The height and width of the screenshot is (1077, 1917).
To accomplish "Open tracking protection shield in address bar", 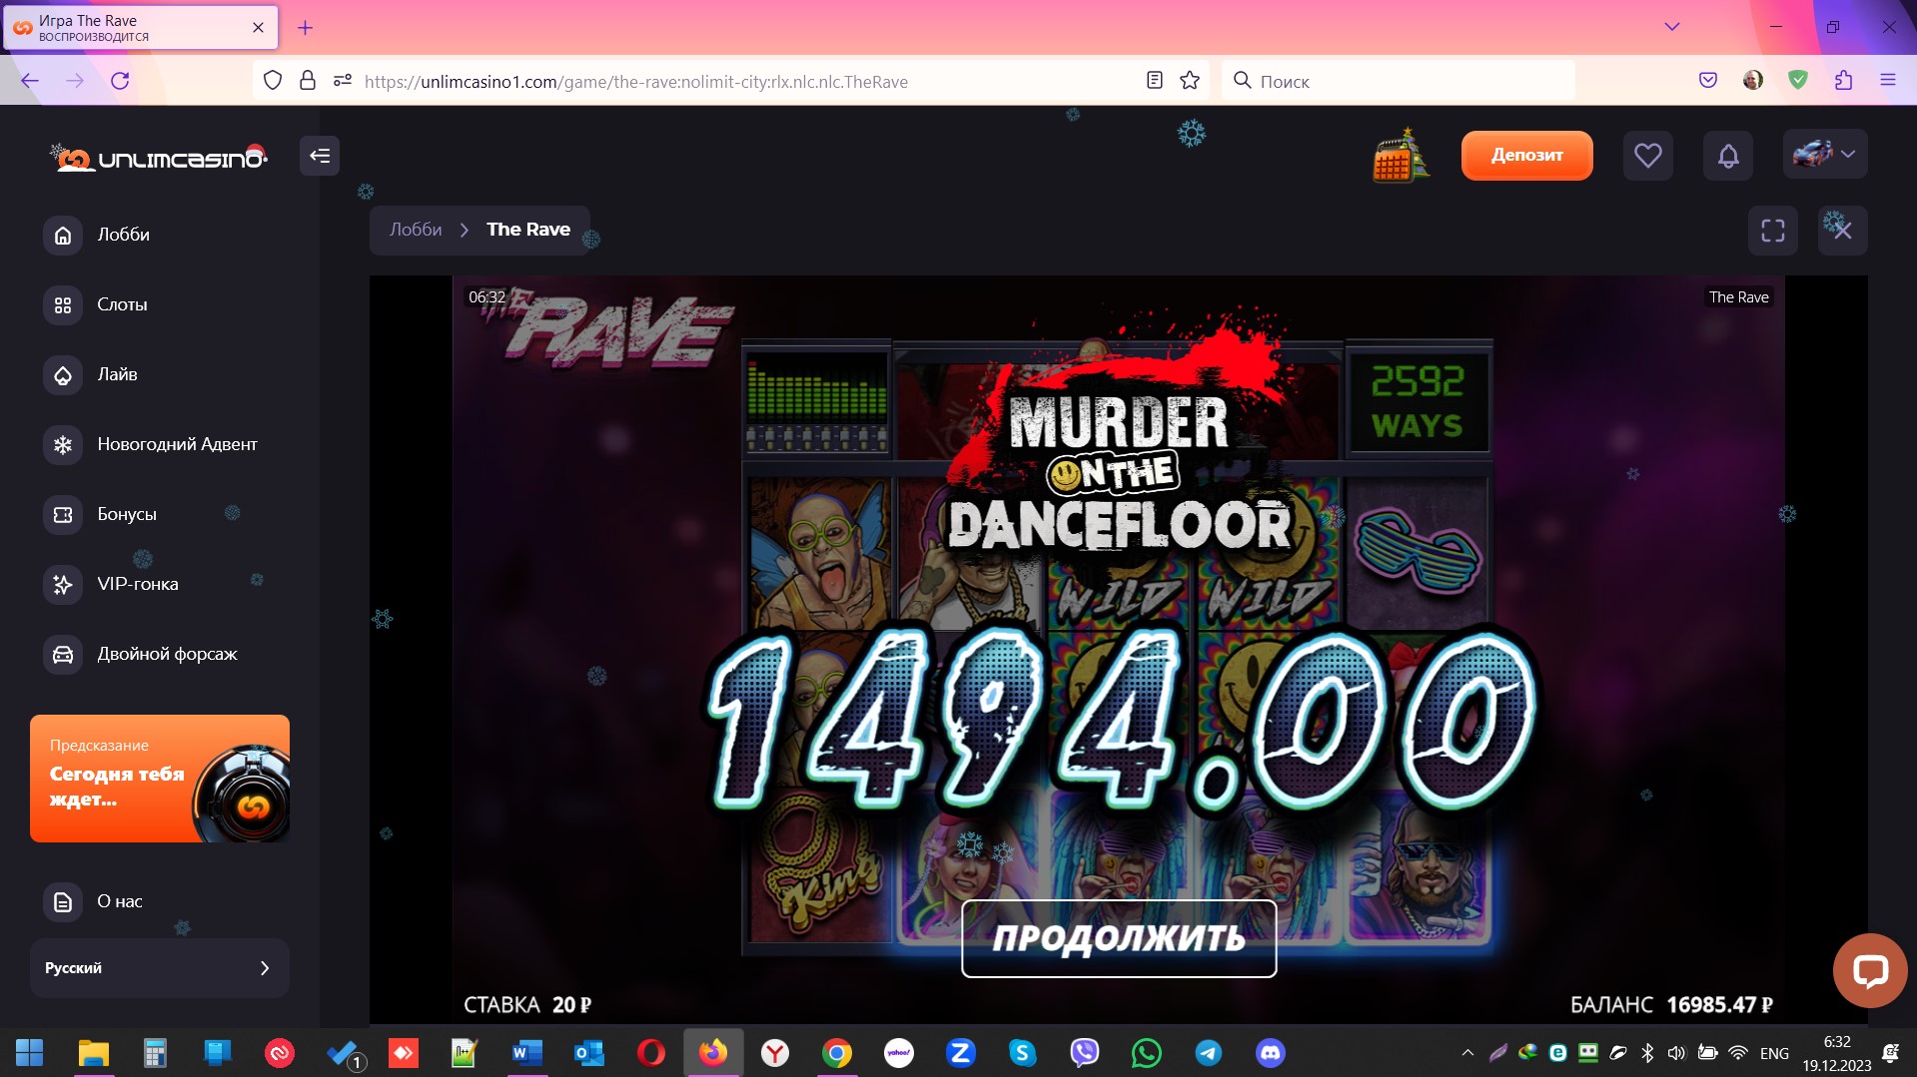I will click(x=273, y=80).
